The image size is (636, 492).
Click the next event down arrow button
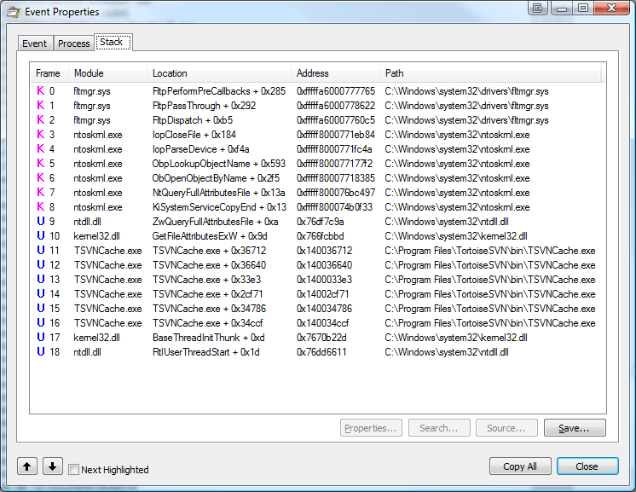52,466
